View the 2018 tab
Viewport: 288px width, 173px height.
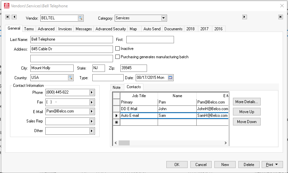tap(190, 29)
